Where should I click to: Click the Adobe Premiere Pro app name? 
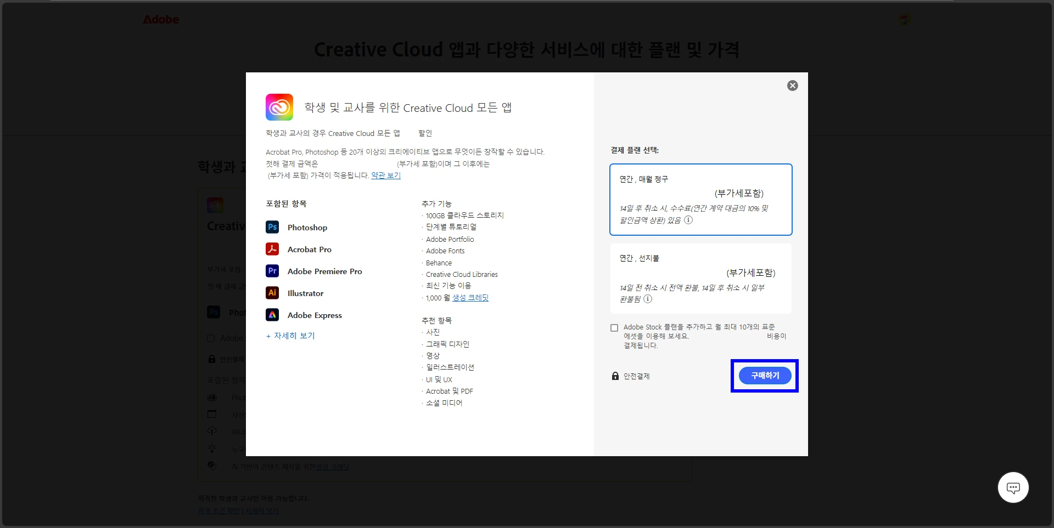point(325,271)
